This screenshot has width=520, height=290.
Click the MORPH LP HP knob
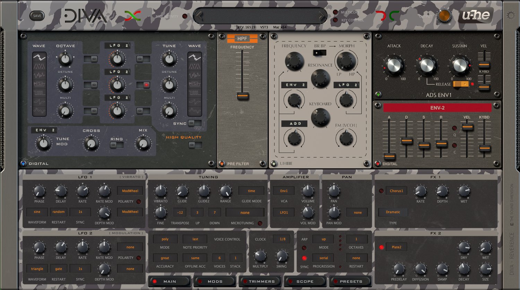tap(346, 61)
